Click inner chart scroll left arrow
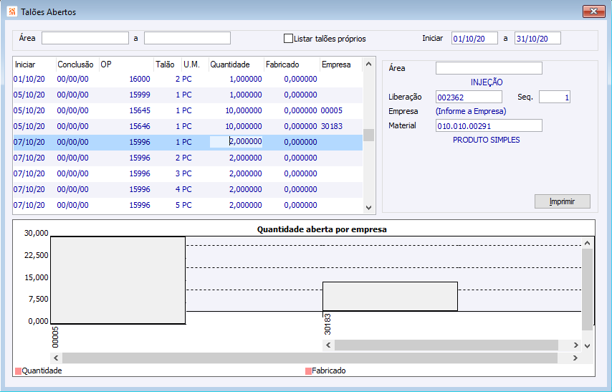The height and width of the screenshot is (392, 612). point(329,345)
